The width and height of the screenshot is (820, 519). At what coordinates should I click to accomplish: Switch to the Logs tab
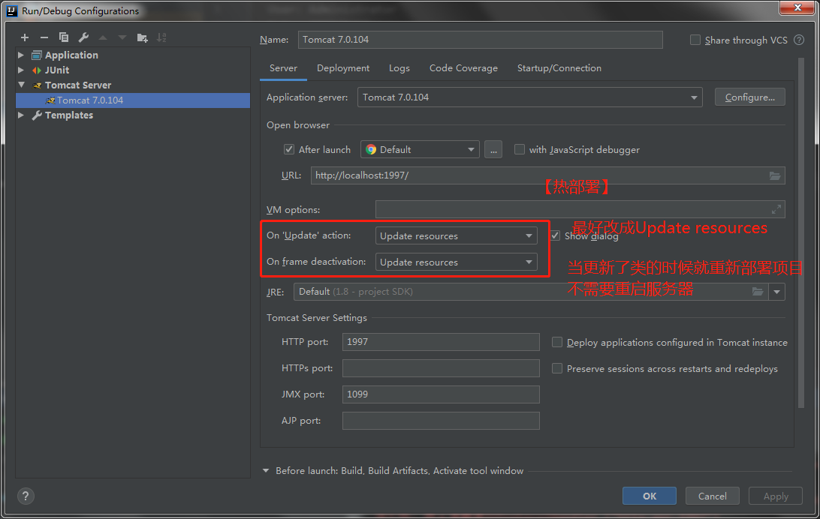point(399,68)
